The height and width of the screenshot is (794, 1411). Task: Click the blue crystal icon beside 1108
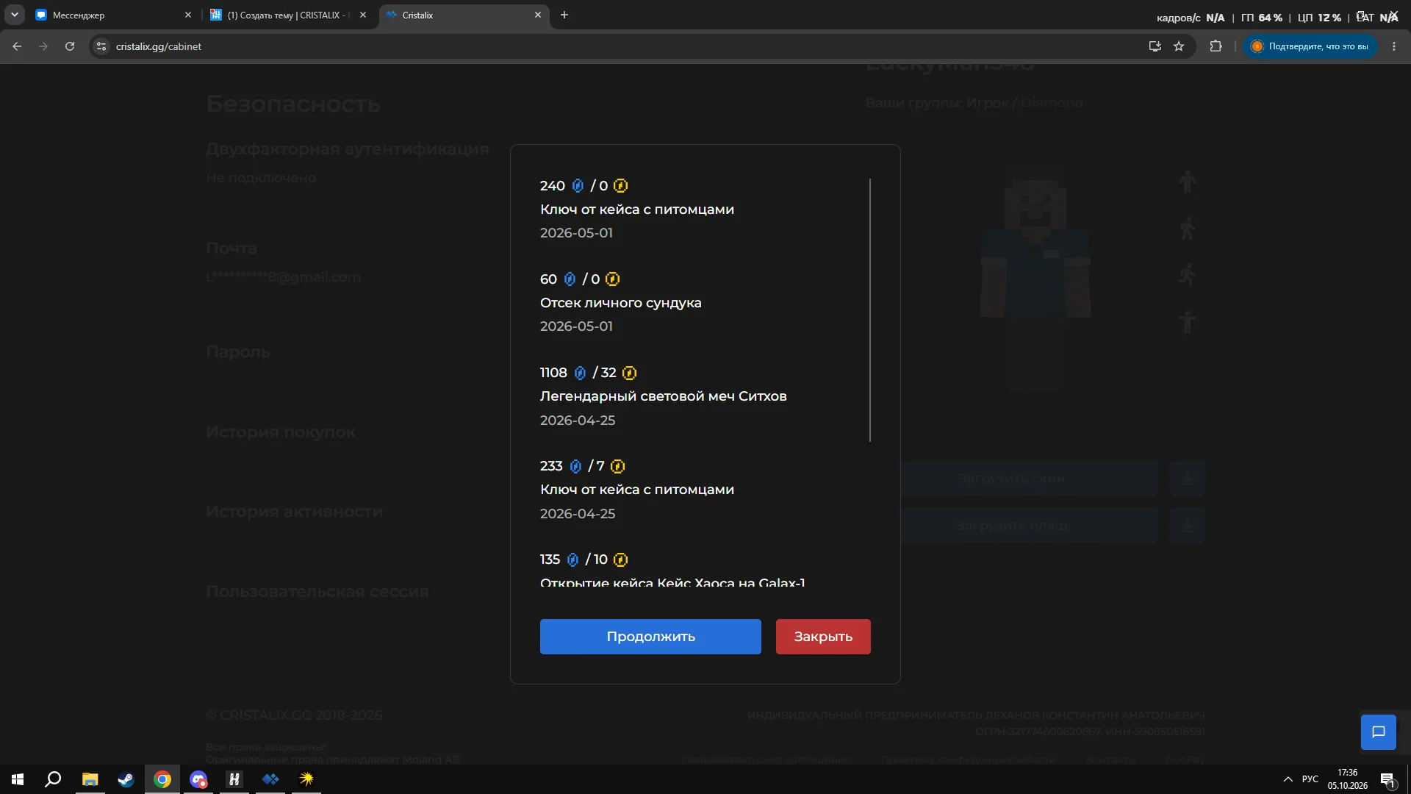tap(580, 373)
